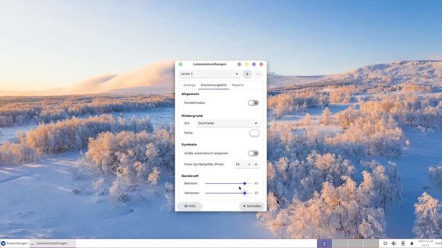Open the Farbe color swatch

click(254, 133)
